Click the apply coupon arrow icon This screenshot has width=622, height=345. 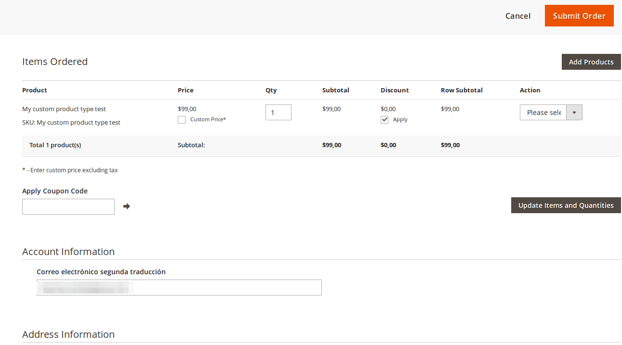tap(126, 206)
